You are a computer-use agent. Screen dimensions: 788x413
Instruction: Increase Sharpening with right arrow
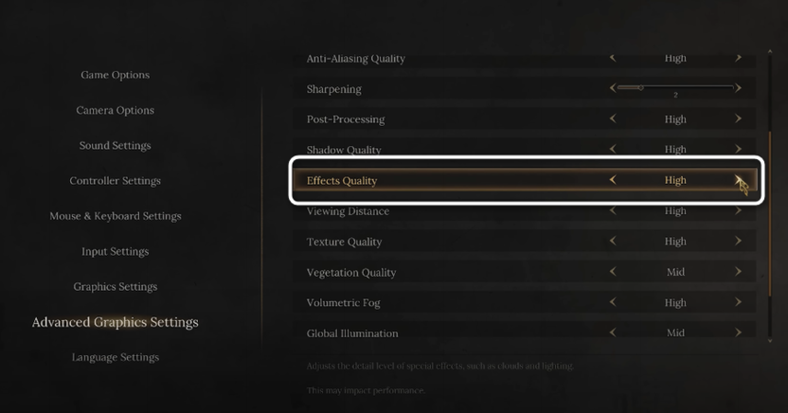tap(738, 88)
